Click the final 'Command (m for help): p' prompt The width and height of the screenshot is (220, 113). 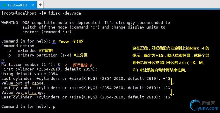coord(28,107)
